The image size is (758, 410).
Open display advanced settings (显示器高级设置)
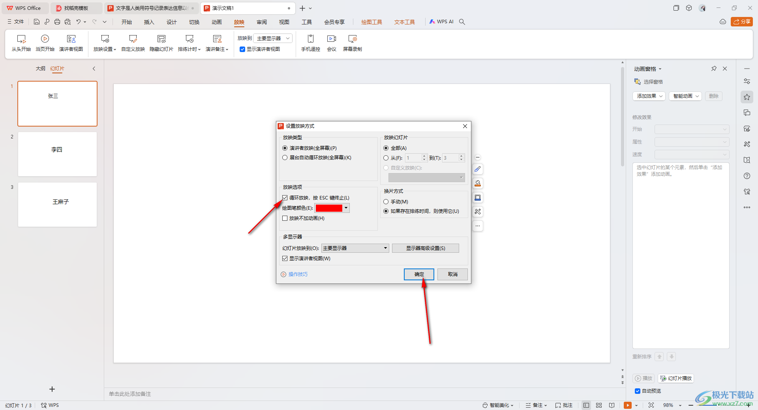tap(426, 248)
